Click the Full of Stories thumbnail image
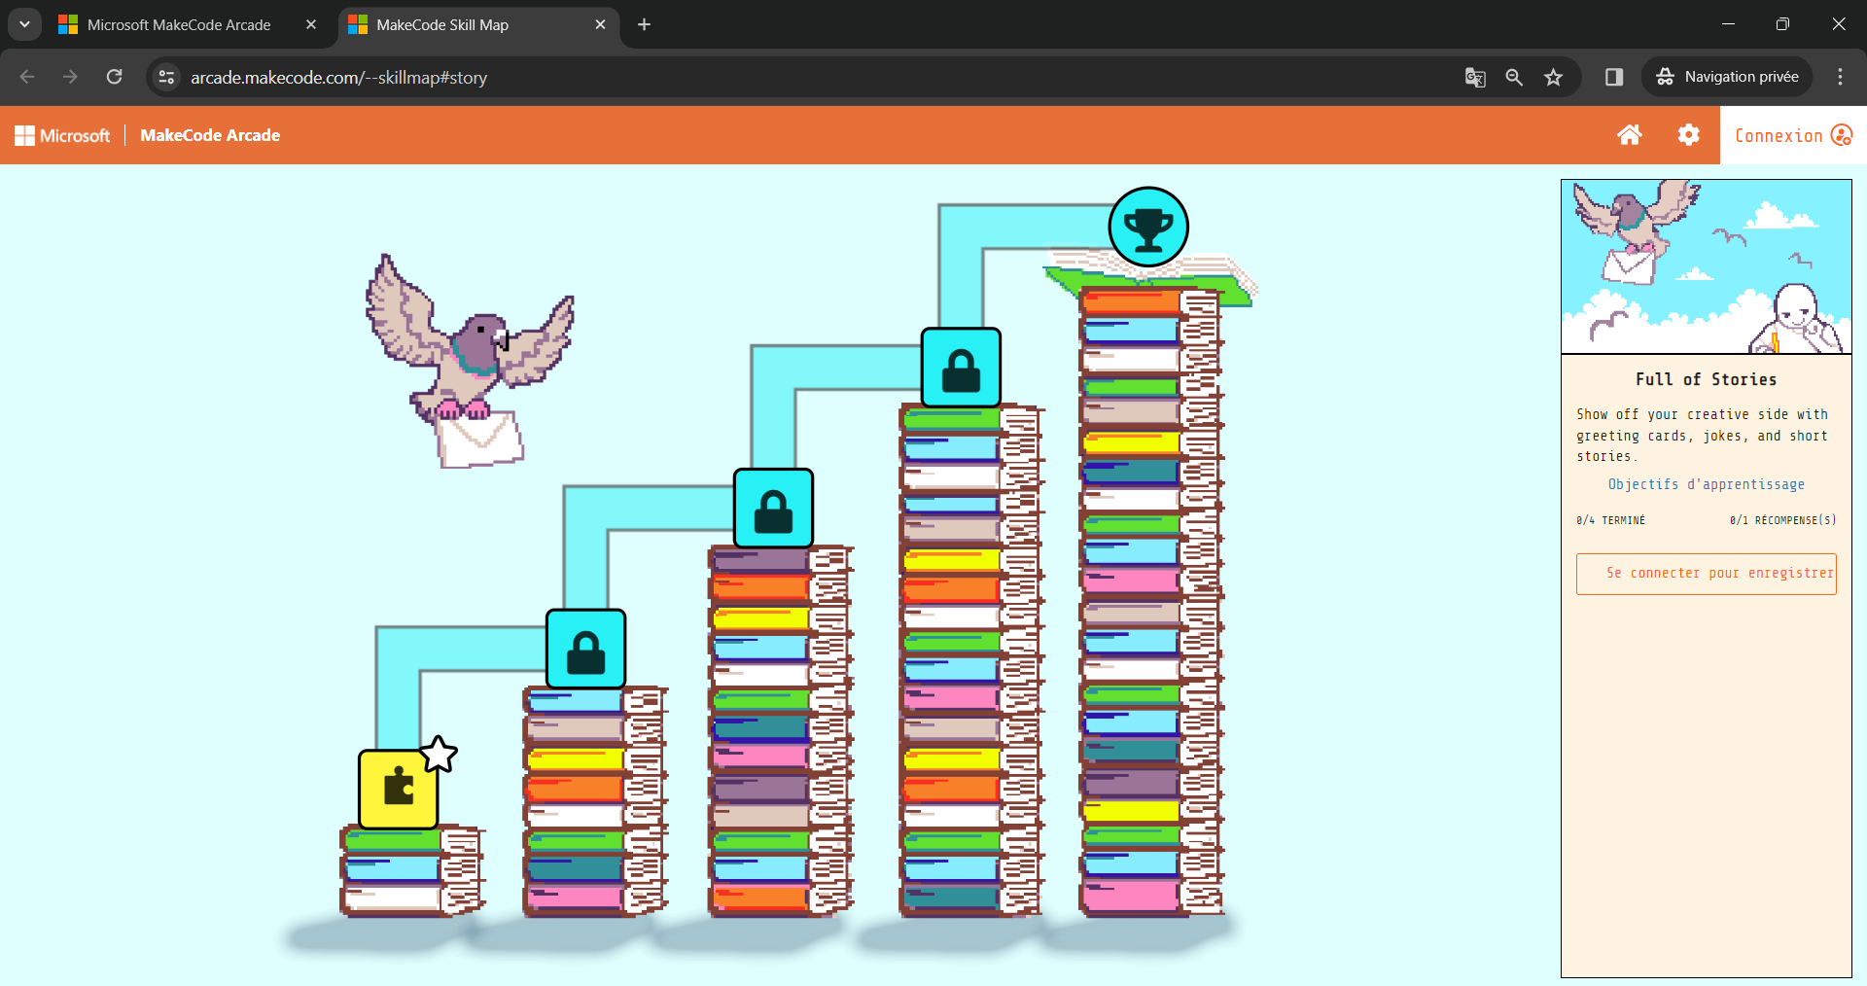The image size is (1867, 986). pyautogui.click(x=1706, y=266)
